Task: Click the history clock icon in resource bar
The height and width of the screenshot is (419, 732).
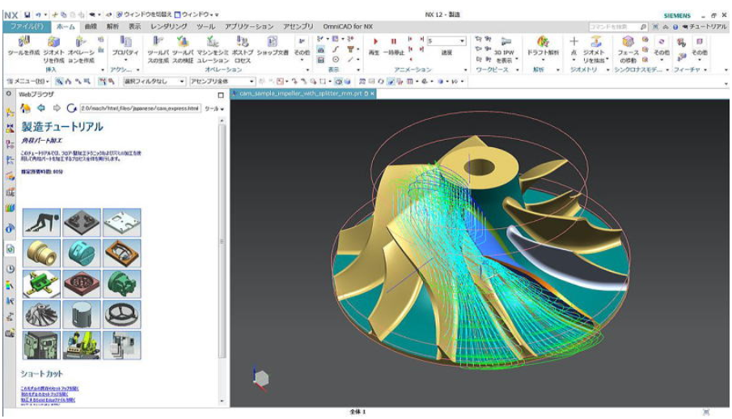Action: [x=10, y=269]
